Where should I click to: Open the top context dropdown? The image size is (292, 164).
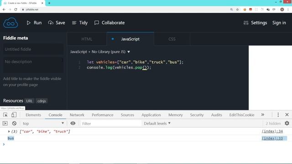pos(43,123)
